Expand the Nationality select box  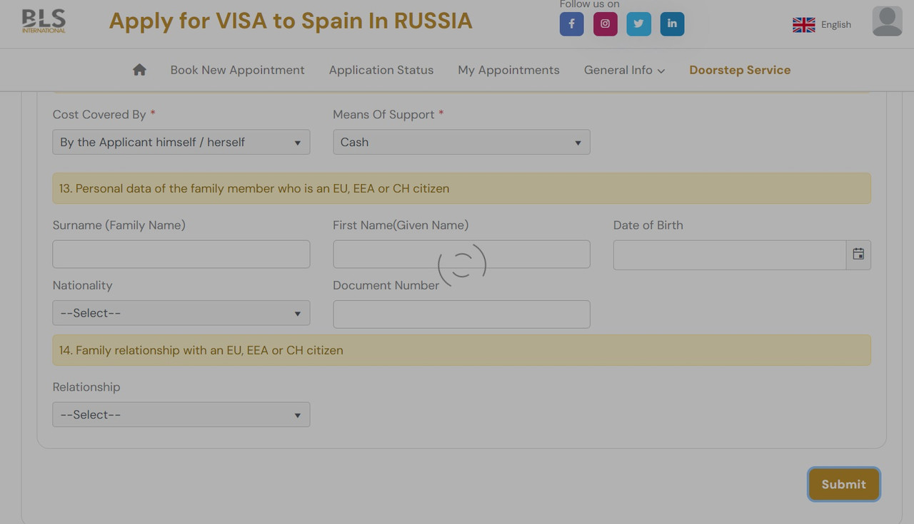[x=181, y=313]
